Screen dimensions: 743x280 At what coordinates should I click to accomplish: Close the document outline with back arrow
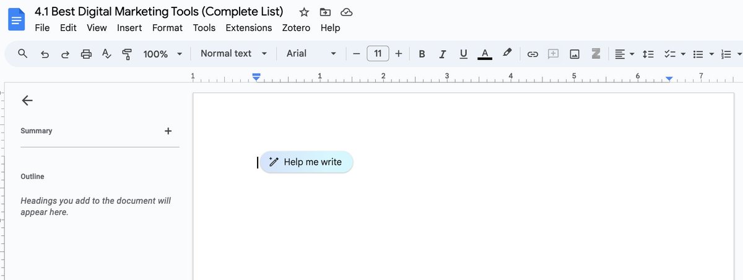27,101
